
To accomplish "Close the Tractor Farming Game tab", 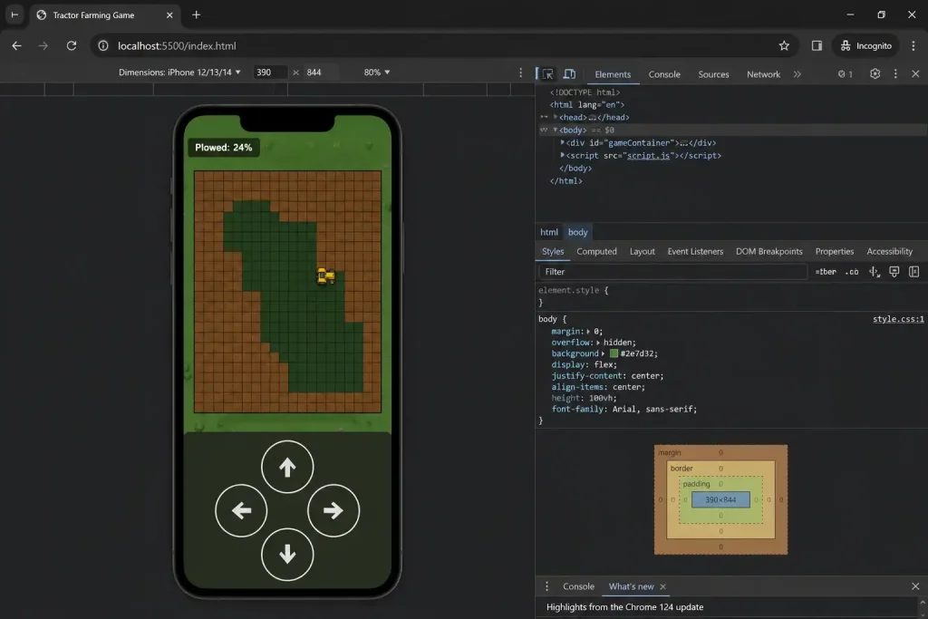I will 169,15.
